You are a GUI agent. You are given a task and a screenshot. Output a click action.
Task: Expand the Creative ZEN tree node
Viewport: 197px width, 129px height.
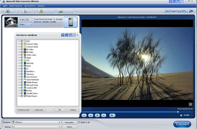point(19,88)
